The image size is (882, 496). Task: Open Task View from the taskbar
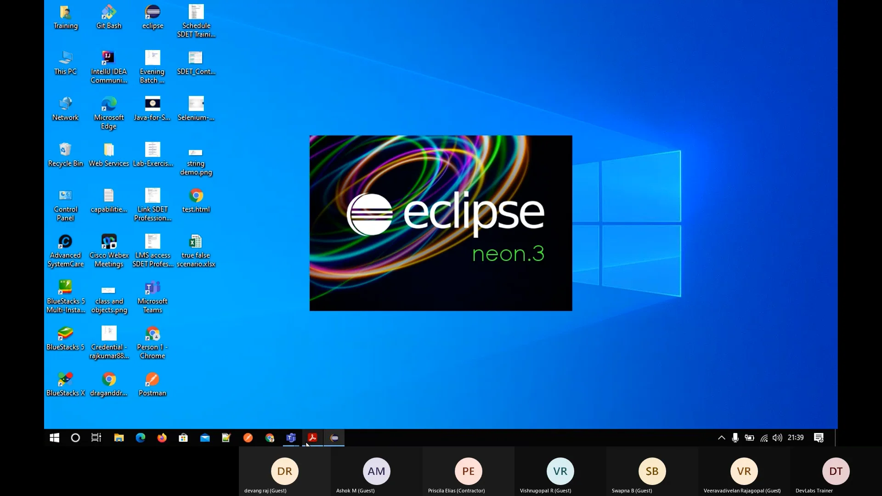96,438
